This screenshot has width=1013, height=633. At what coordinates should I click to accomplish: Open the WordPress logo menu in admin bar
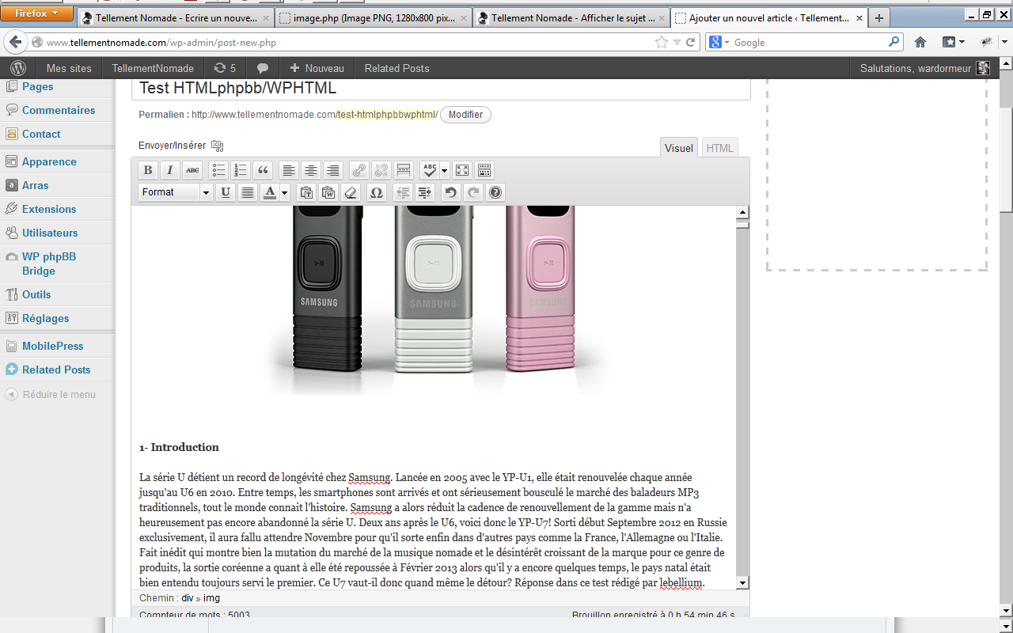tap(18, 68)
